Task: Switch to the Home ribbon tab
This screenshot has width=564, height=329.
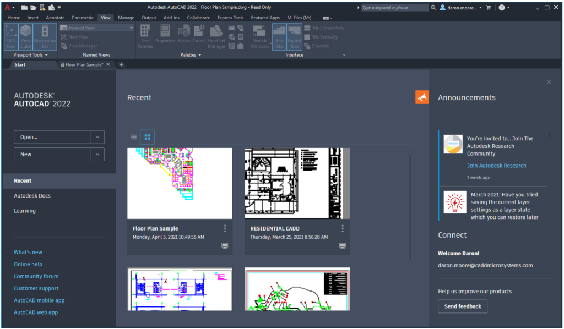Action: click(14, 18)
